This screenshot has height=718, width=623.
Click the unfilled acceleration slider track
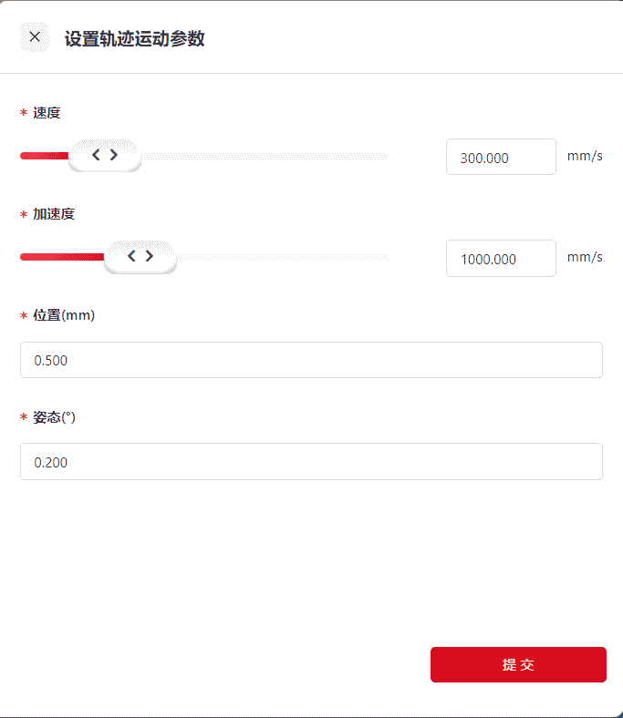[283, 257]
